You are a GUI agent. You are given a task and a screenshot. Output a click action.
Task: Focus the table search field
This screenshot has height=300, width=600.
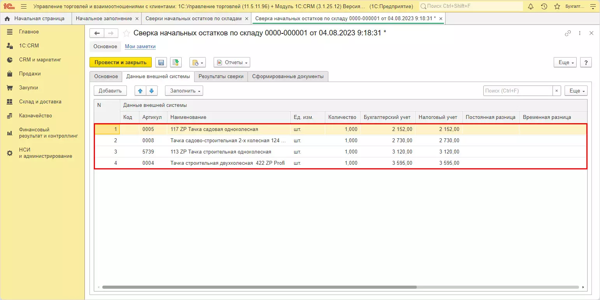pos(518,91)
